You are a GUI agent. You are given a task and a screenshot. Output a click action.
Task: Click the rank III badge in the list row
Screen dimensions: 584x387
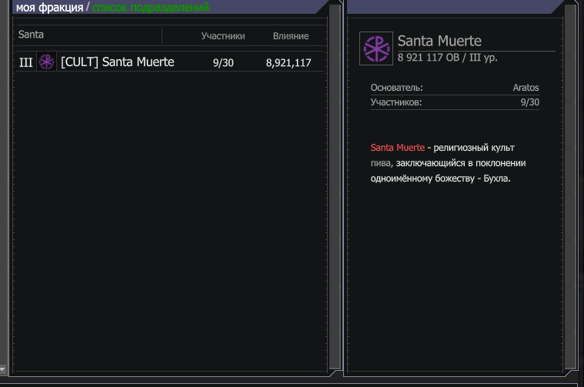point(25,62)
